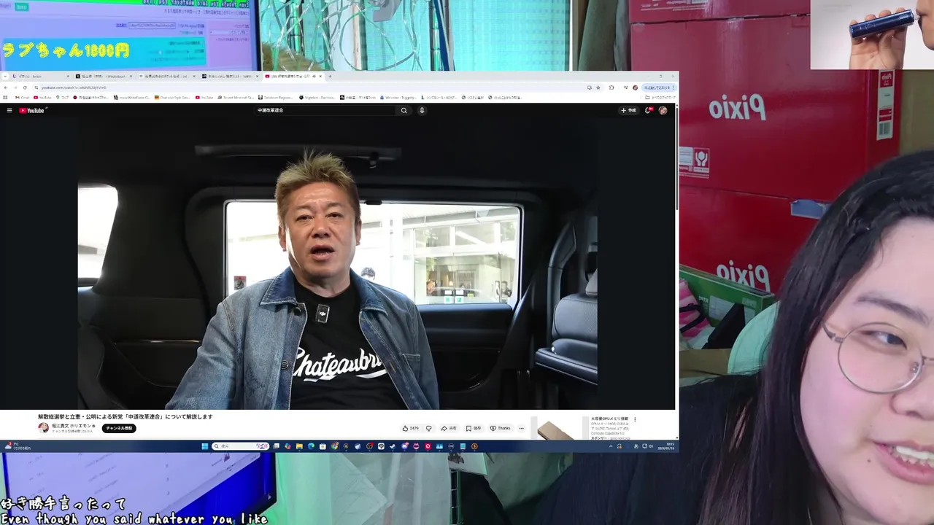
Task: Open the weather widget on the taskbar
Action: pyautogui.click(x=18, y=446)
